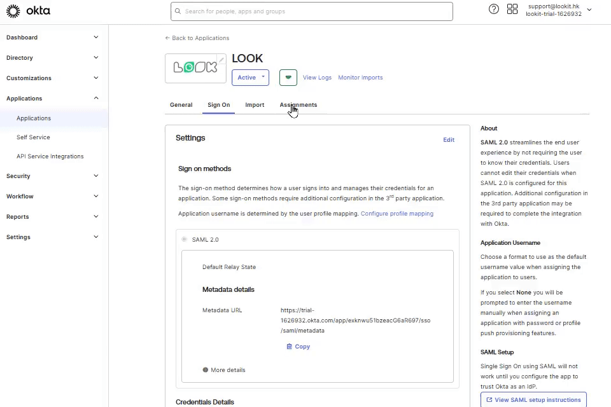Copy the Metadata URL
The image size is (611, 407).
coord(298,347)
